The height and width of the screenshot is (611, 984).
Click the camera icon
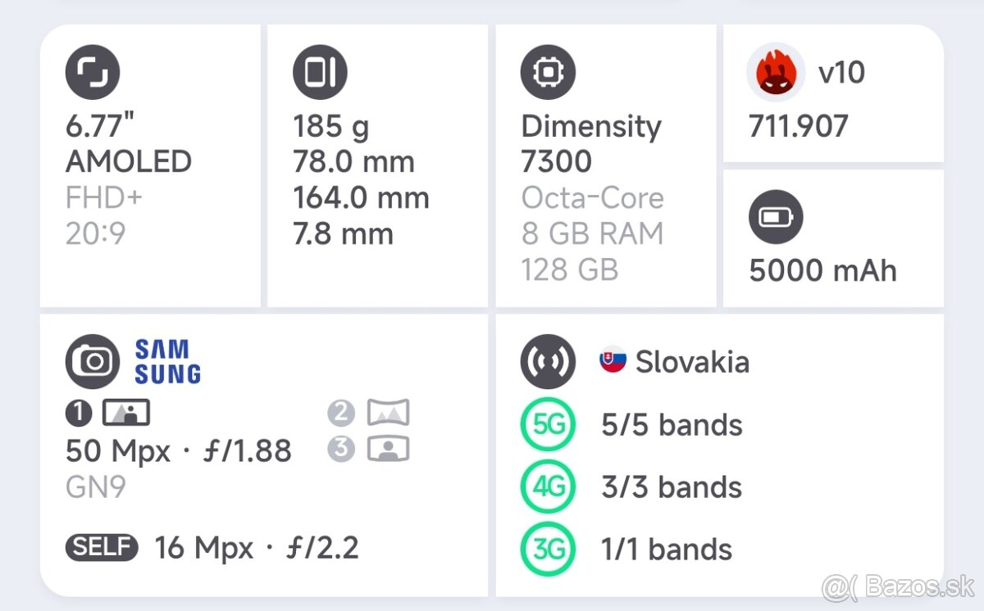pos(93,361)
